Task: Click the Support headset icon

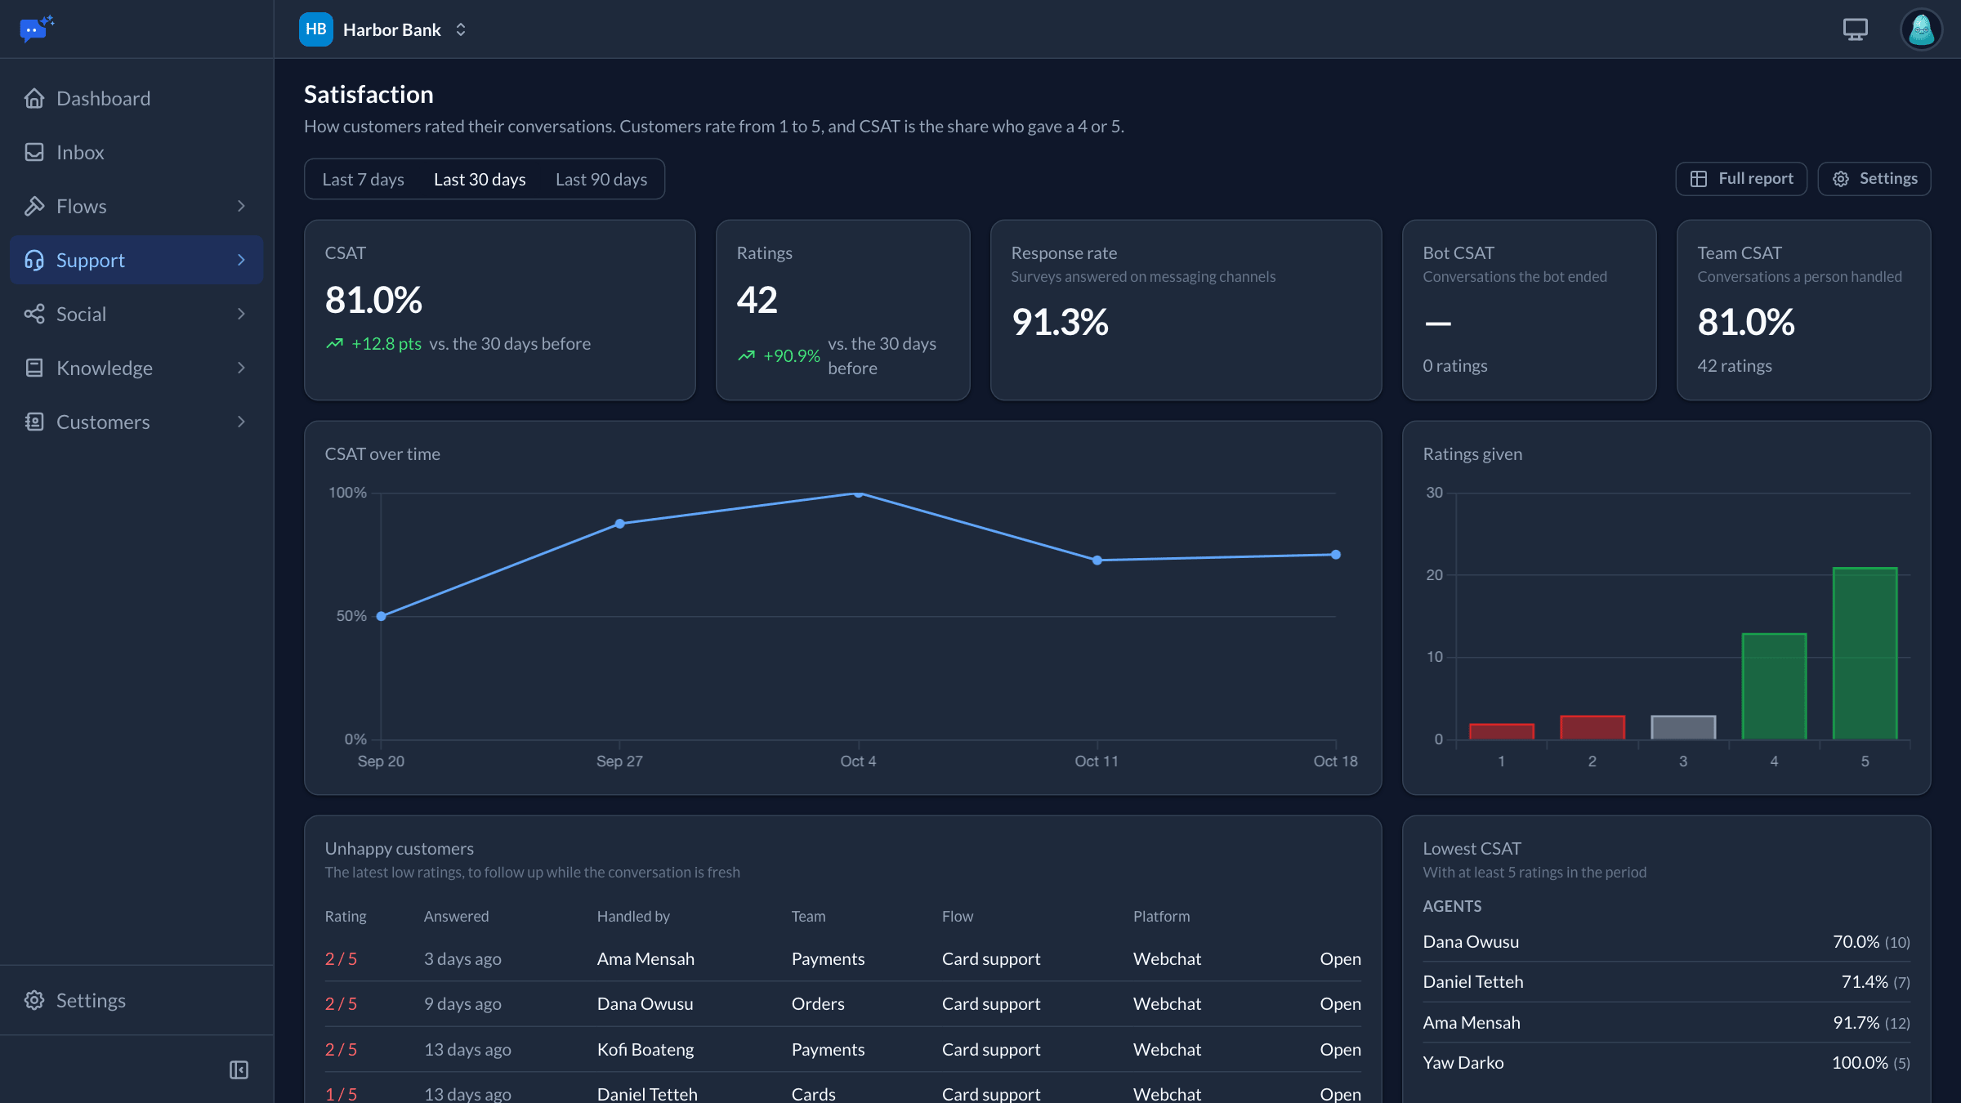Action: click(34, 261)
